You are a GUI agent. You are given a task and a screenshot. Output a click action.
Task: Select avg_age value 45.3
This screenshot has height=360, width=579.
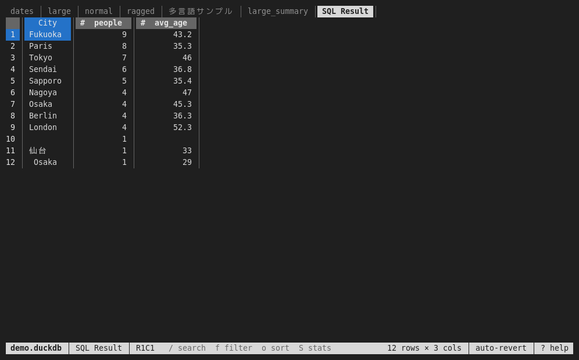pyautogui.click(x=166, y=104)
